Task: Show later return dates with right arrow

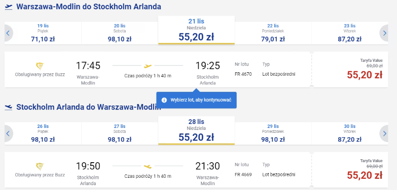Action: point(384,133)
